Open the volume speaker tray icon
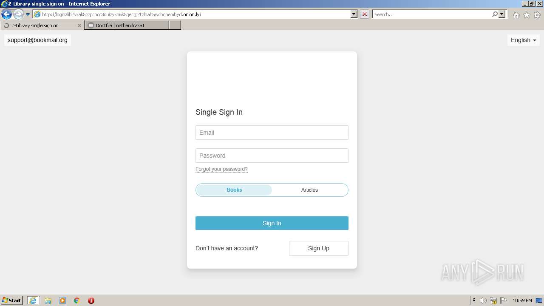This screenshot has width=544, height=306. (483, 300)
